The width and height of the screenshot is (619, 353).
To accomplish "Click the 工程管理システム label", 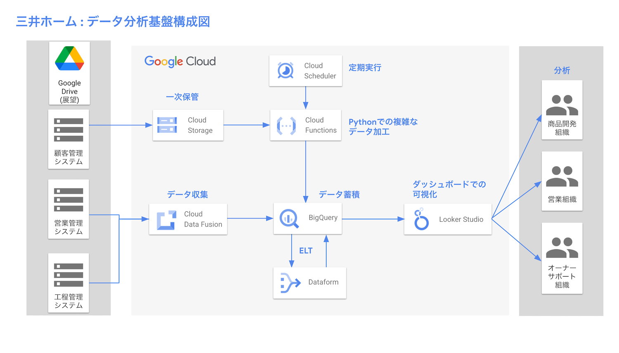I will [x=69, y=301].
